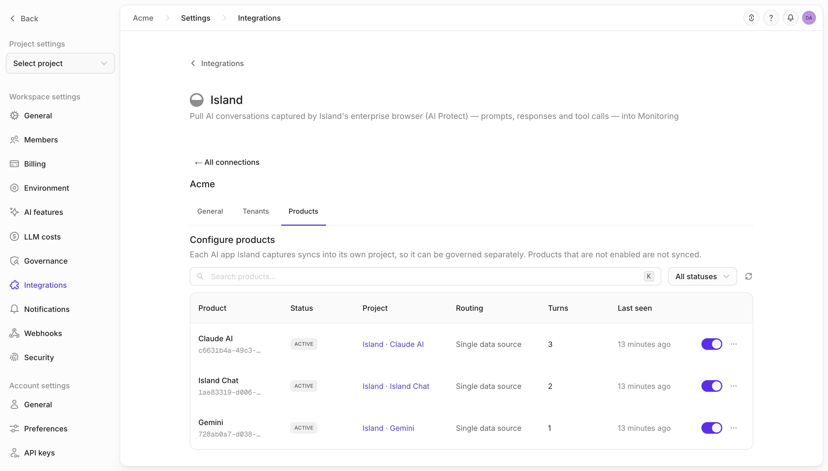Click the Claude AI ACTIVE status badge

pos(303,344)
